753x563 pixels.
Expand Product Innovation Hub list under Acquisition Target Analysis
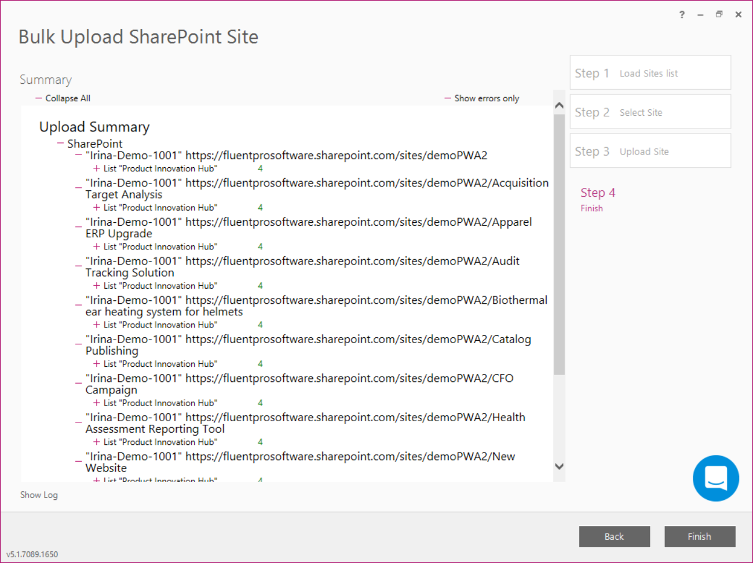click(97, 207)
